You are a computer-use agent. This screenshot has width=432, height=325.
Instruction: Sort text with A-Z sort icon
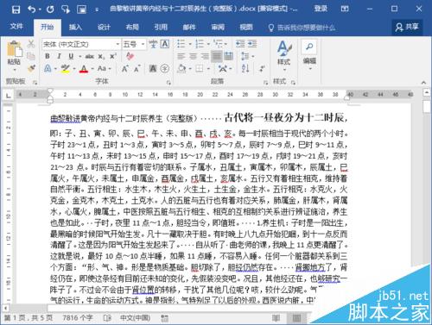(x=245, y=68)
